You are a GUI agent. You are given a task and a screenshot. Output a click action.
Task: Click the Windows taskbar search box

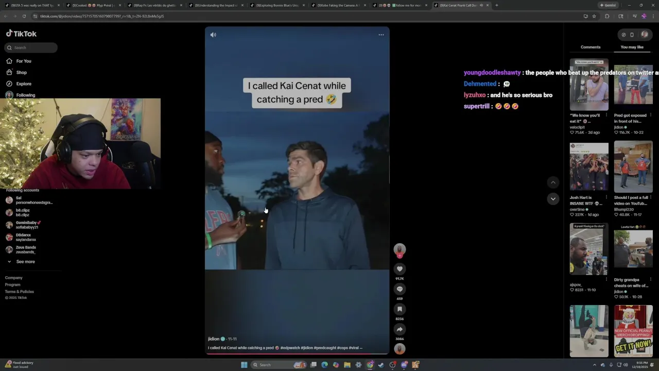pyautogui.click(x=278, y=365)
